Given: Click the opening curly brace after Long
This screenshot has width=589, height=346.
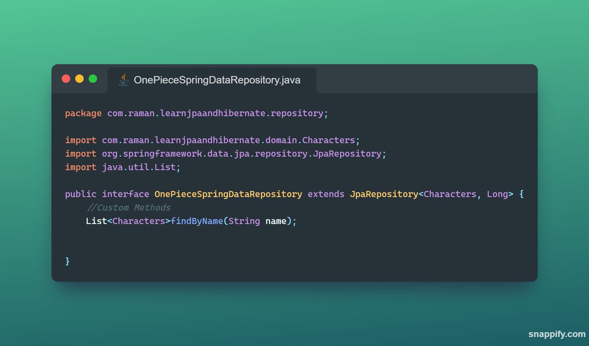Looking at the screenshot, I should pyautogui.click(x=521, y=194).
